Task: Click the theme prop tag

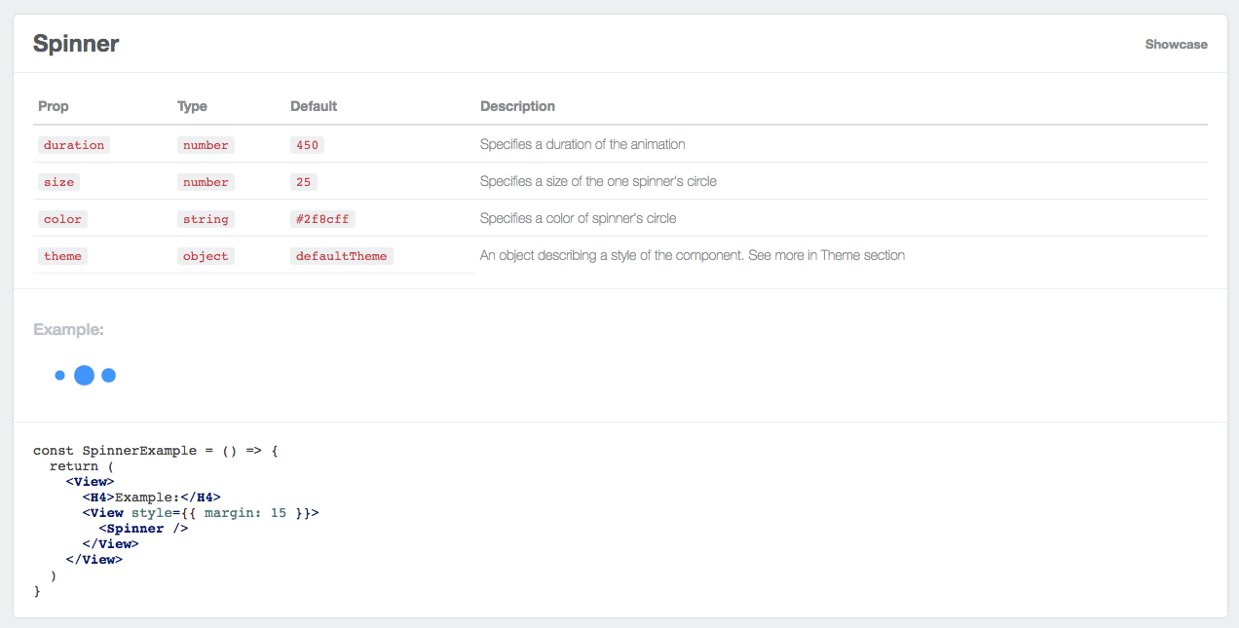Action: tap(62, 256)
